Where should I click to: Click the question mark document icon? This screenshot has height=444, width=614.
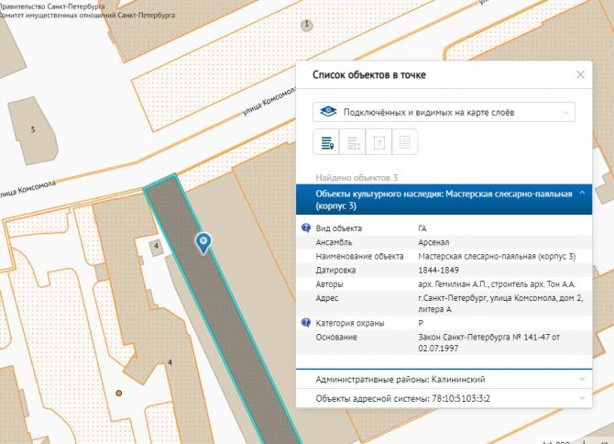click(379, 142)
